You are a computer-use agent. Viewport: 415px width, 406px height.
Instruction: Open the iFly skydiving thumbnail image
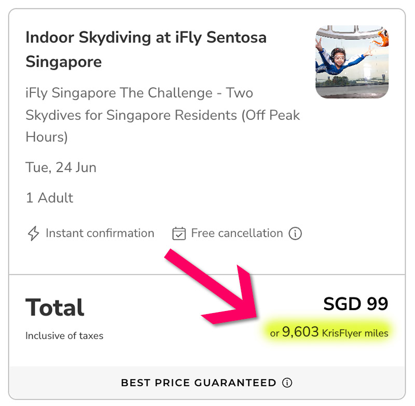[x=352, y=62]
